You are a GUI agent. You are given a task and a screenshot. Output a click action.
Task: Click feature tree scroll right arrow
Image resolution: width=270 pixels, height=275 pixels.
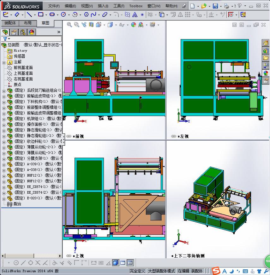pos(60,256)
